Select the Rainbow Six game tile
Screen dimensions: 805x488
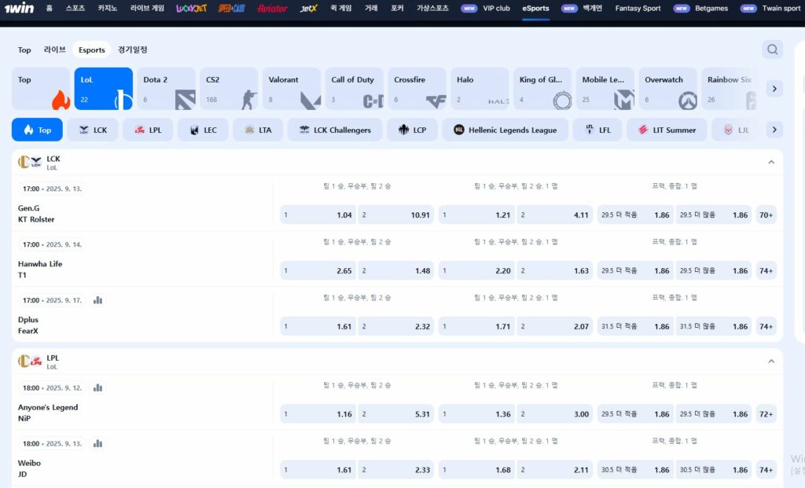[x=730, y=89]
